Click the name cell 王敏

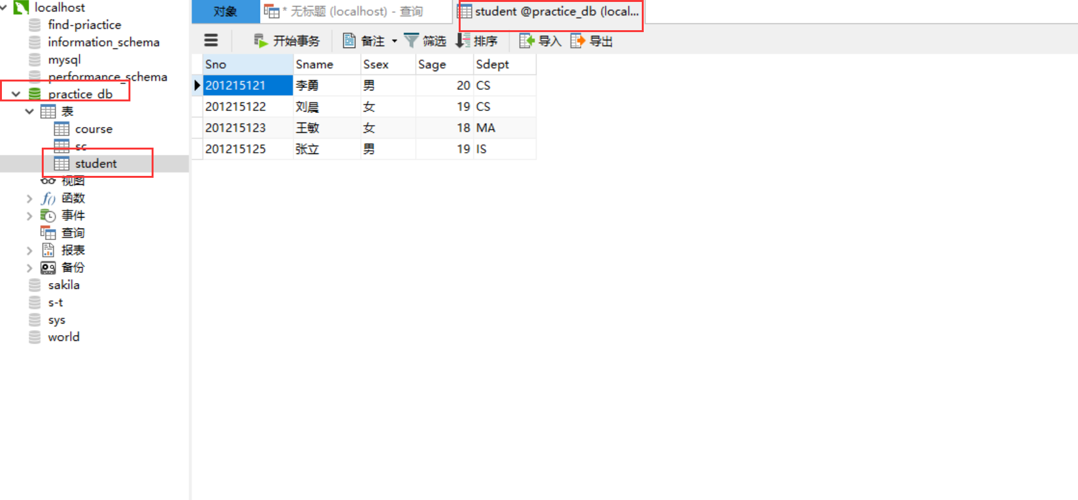tap(327, 128)
